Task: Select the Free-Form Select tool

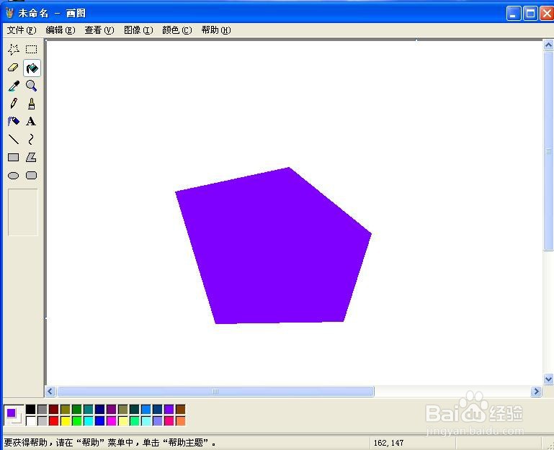Action: pyautogui.click(x=14, y=50)
